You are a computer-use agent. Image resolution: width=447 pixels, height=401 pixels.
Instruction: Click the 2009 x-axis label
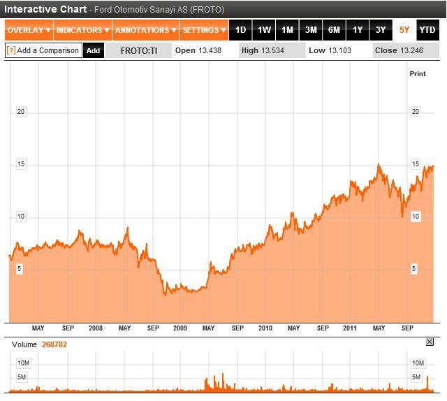(180, 328)
